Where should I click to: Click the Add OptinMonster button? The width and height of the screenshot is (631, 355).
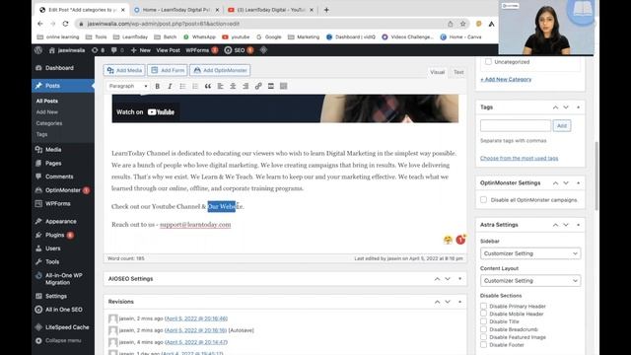[x=220, y=70]
